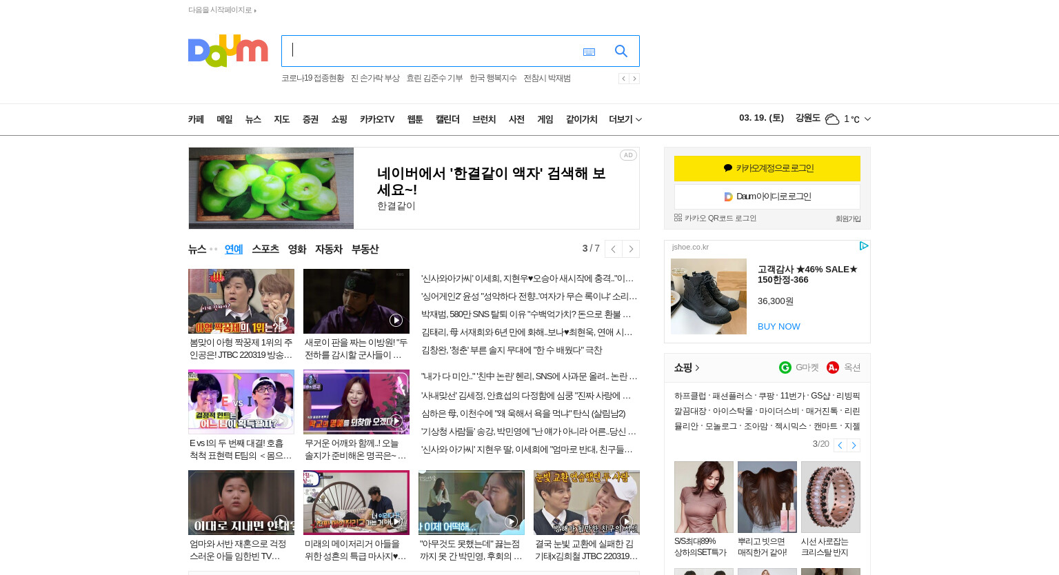The width and height of the screenshot is (1059, 575).
Task: Open the S/S최대89% 상하의SET특가 product
Action: (x=704, y=510)
